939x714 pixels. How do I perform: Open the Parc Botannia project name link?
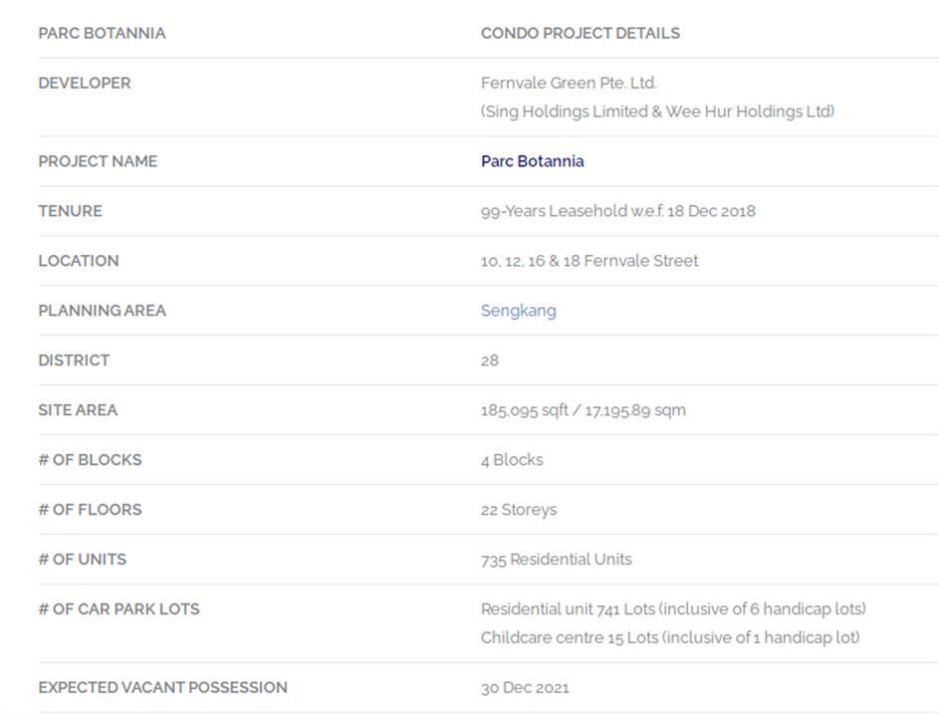click(x=532, y=161)
